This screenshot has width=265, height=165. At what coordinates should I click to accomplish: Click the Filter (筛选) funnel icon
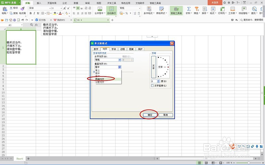196,9
